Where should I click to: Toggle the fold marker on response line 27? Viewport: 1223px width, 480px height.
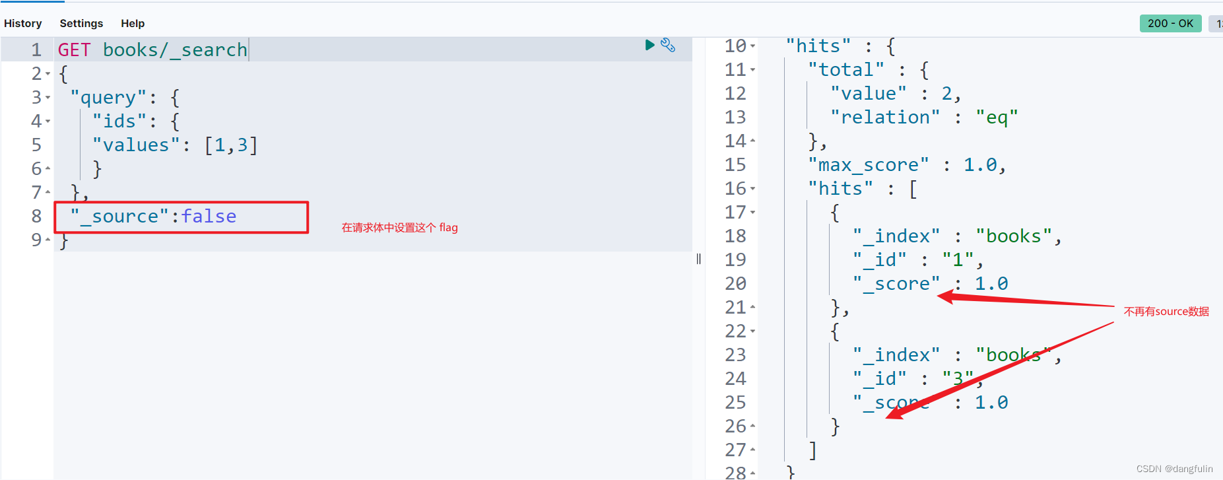752,450
